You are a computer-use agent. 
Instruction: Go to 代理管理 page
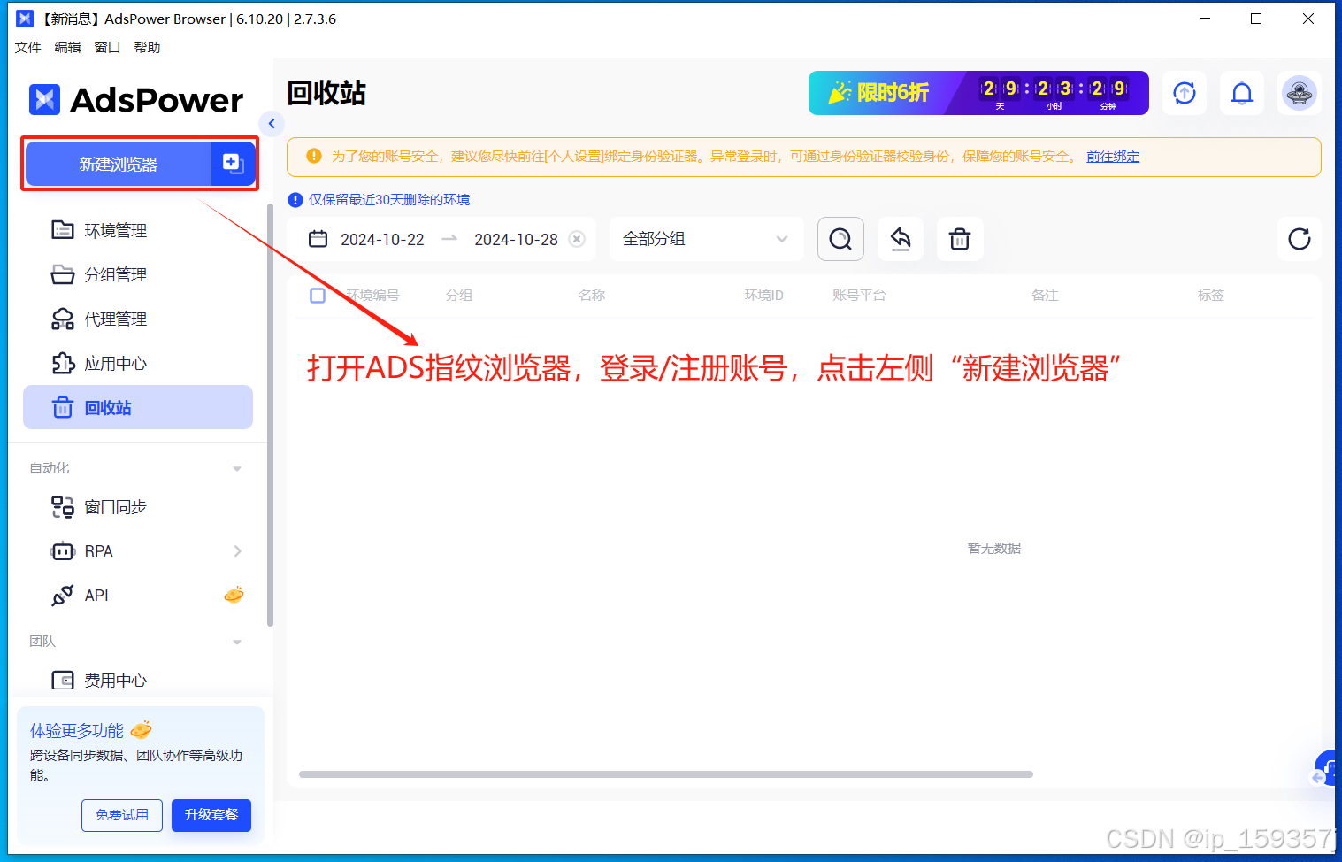click(x=138, y=319)
